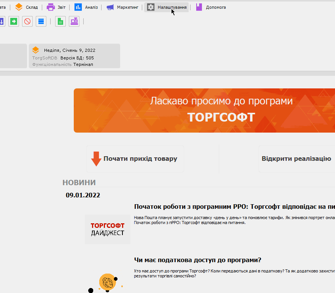Open the blue list toolbar icon
The image size is (335, 293).
(x=41, y=21)
